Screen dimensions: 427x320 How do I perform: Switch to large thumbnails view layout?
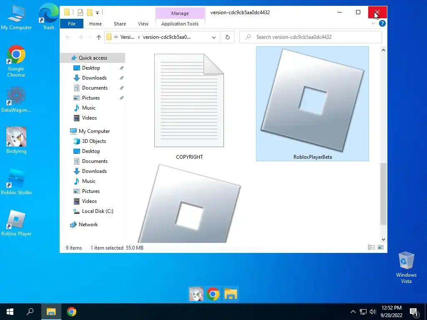pos(381,247)
